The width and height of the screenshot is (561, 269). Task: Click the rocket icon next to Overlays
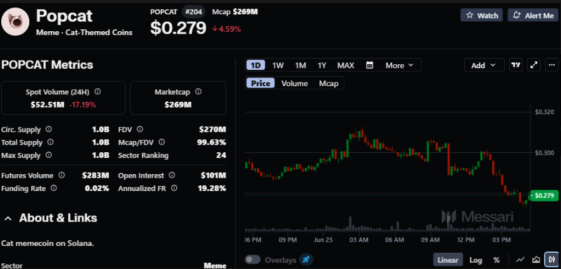click(x=306, y=260)
